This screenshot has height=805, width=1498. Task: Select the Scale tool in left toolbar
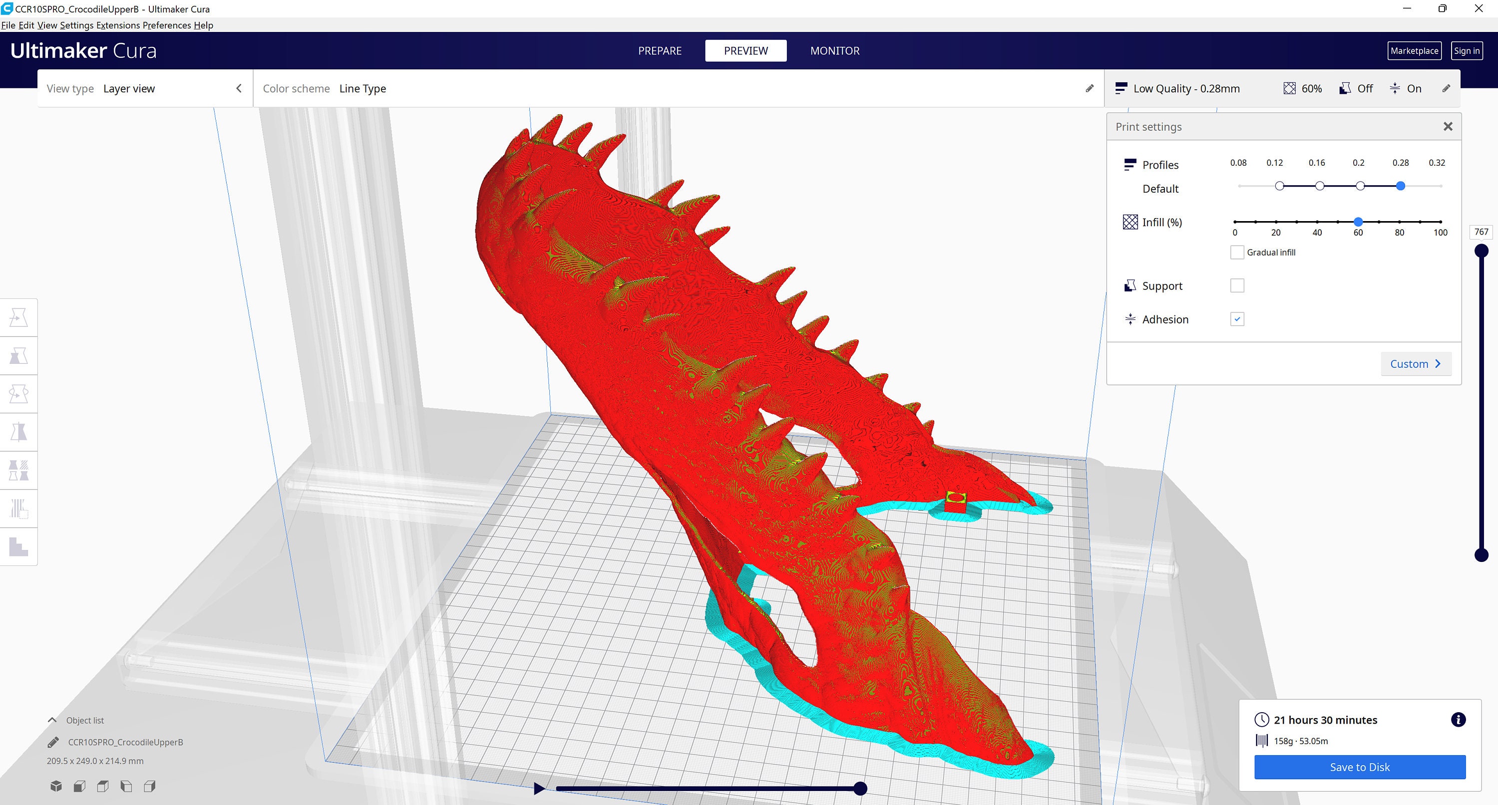click(x=18, y=356)
